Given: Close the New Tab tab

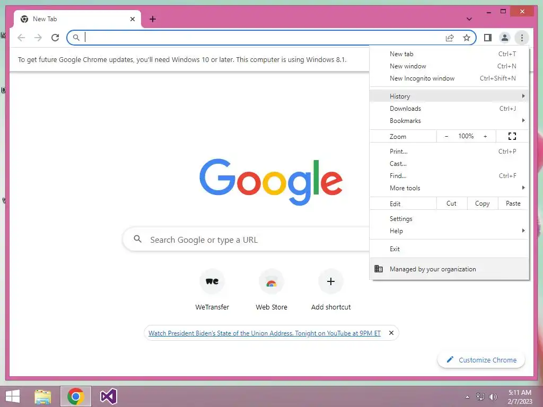Looking at the screenshot, I should [132, 19].
